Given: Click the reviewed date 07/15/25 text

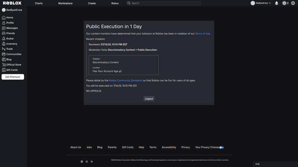Looking at the screenshot, I should (114, 45).
